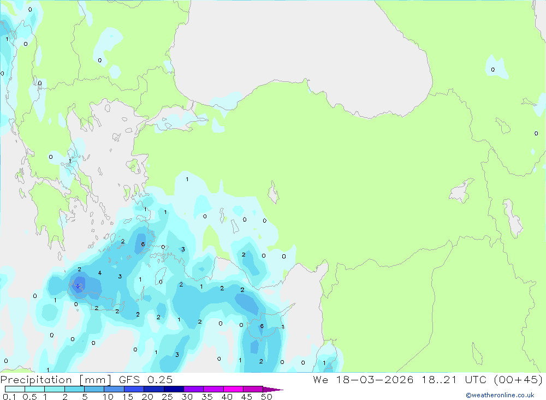546x400 pixels.
Task: Click the legend label '0.5'
Action: pos(29,397)
